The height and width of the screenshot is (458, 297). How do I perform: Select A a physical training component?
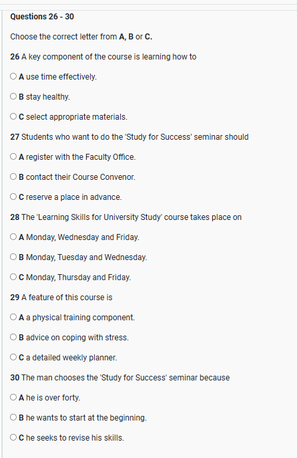(x=13, y=317)
